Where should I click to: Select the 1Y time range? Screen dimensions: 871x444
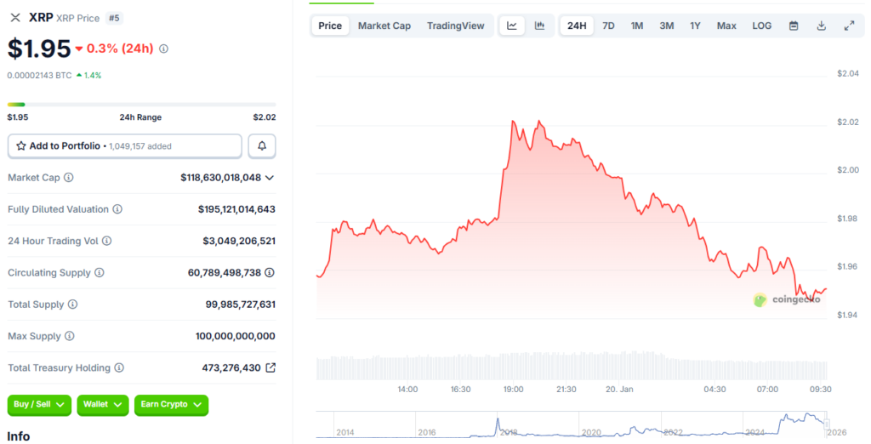point(695,26)
